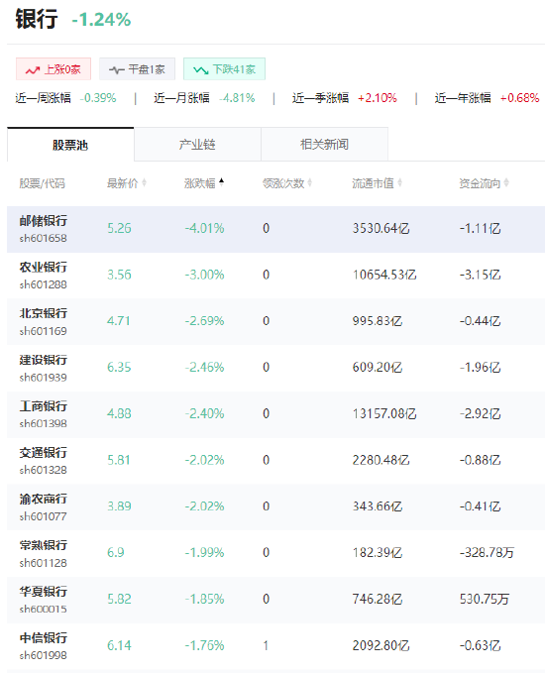Click the 平盘1家 filter button

click(x=138, y=69)
